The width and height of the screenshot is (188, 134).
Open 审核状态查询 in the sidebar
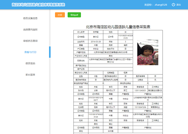[x=30, y=41]
